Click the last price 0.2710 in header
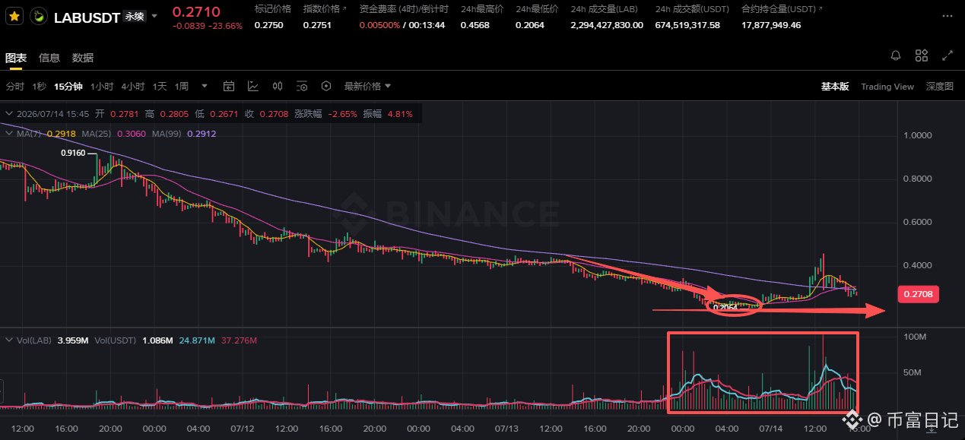This screenshot has height=440, width=965. point(195,11)
